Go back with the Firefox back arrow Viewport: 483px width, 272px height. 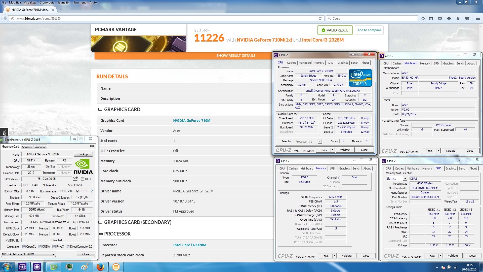[x=5, y=18]
